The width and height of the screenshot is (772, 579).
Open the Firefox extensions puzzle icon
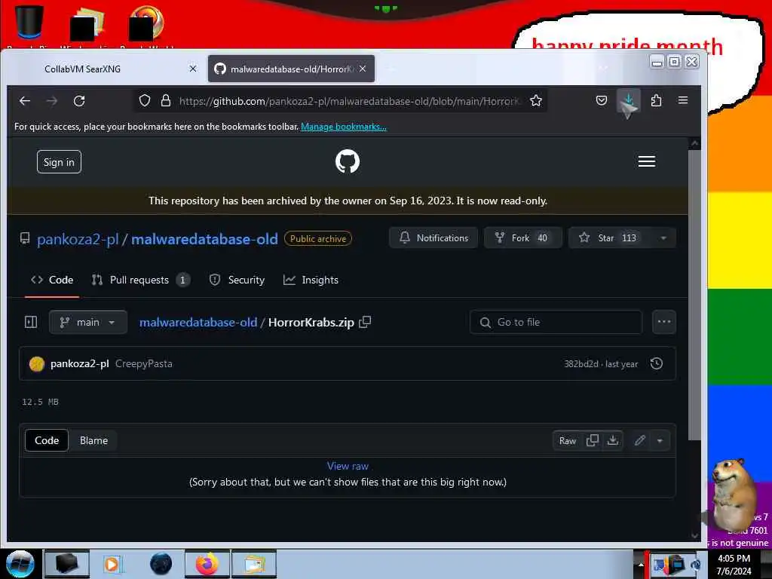pos(657,101)
